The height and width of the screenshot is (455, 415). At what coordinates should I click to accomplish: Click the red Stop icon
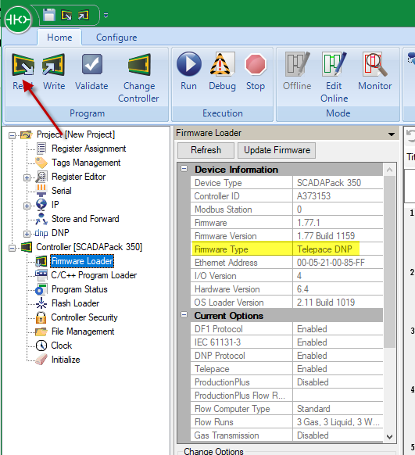pyautogui.click(x=256, y=64)
